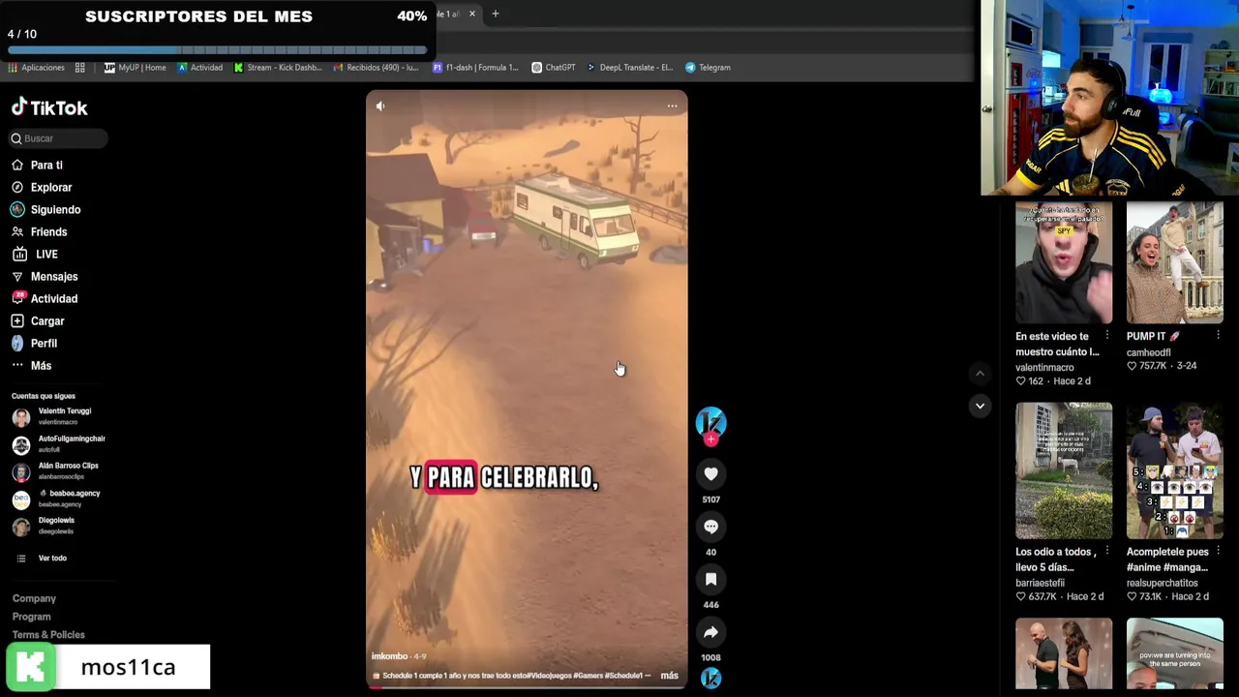1239x697 pixels.
Task: Save the video with the bookmark icon
Action: click(x=710, y=579)
